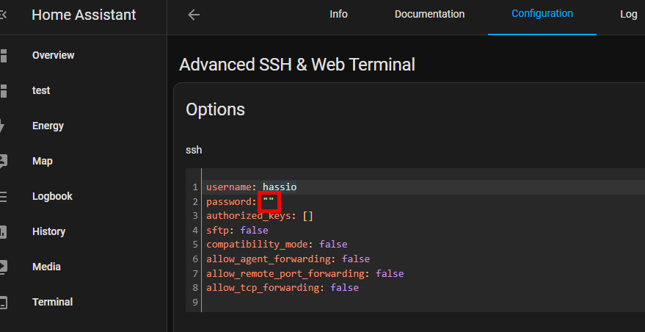
Task: Place cursor on username hassio value
Action: pos(280,187)
